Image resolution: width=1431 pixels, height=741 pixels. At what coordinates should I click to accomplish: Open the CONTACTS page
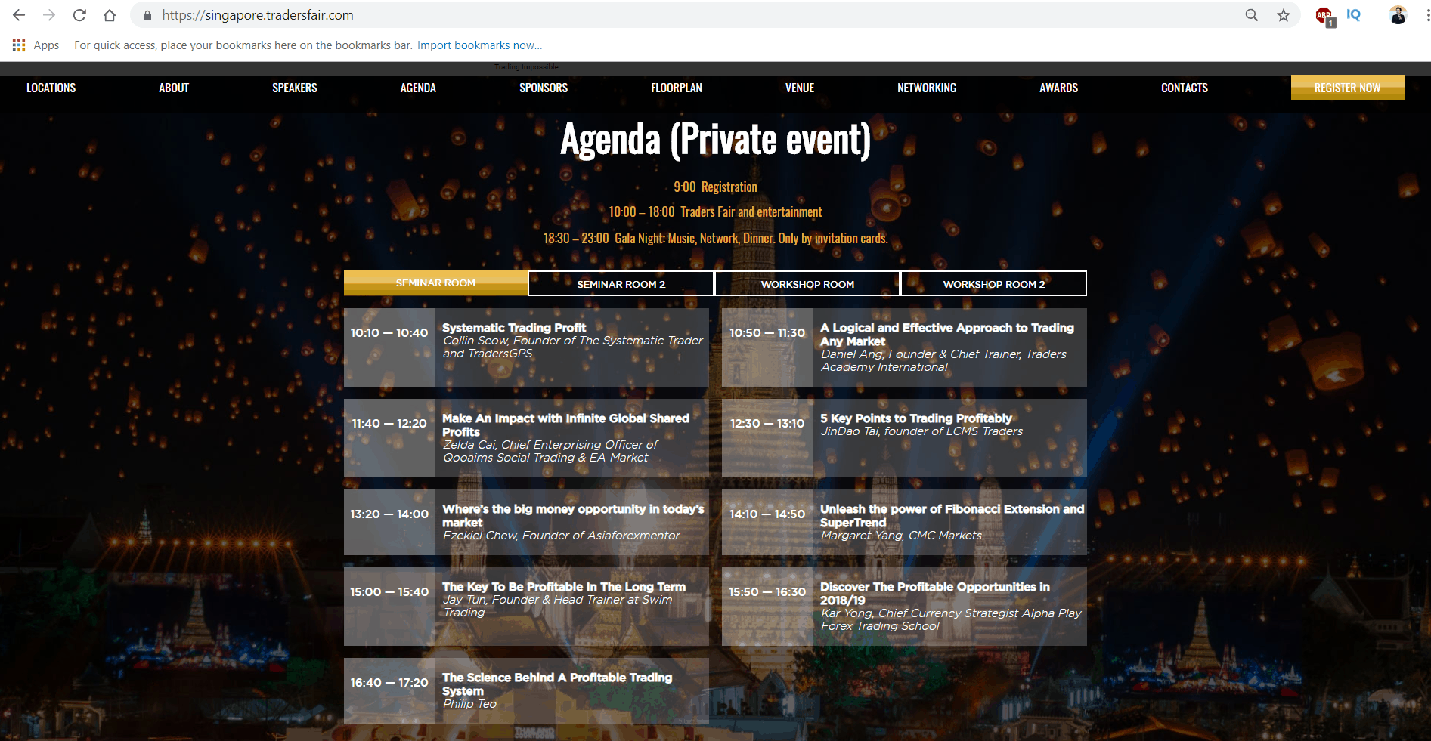[1185, 88]
